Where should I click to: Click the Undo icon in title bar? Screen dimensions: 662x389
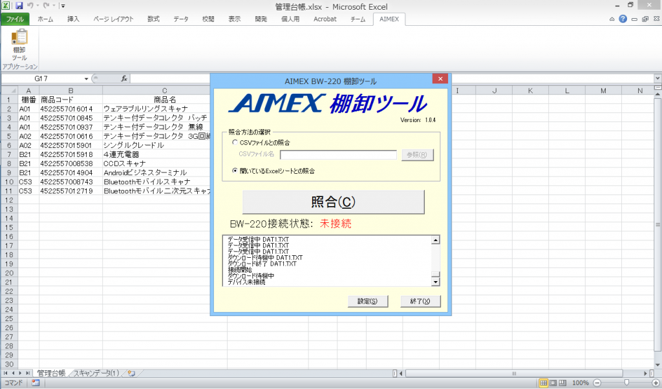point(30,6)
